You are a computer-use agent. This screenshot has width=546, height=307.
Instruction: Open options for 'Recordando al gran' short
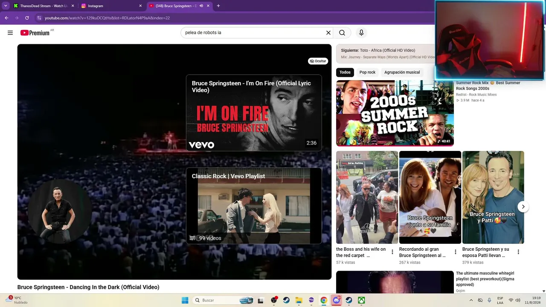pos(456,252)
